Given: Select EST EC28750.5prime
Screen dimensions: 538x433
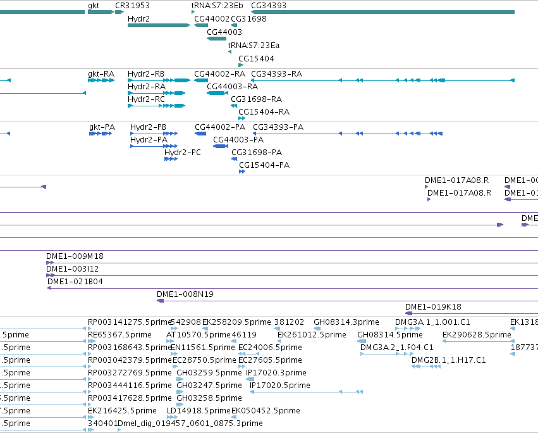Looking at the screenshot, I should pyautogui.click(x=204, y=360).
